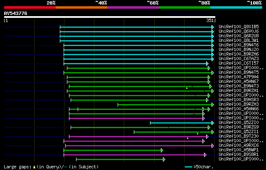
Task: Select the UniRef100_B9N4T5 label
Action: click(239, 73)
